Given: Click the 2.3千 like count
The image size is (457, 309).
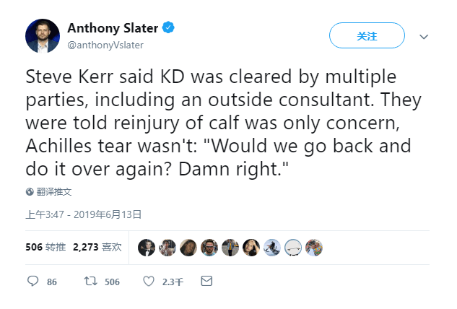Looking at the screenshot, I should [173, 282].
